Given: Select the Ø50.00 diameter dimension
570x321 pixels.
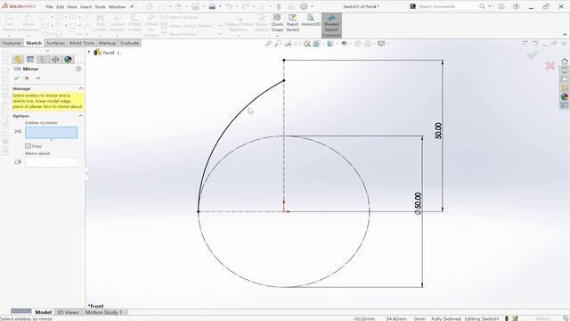Looking at the screenshot, I should click(x=418, y=203).
